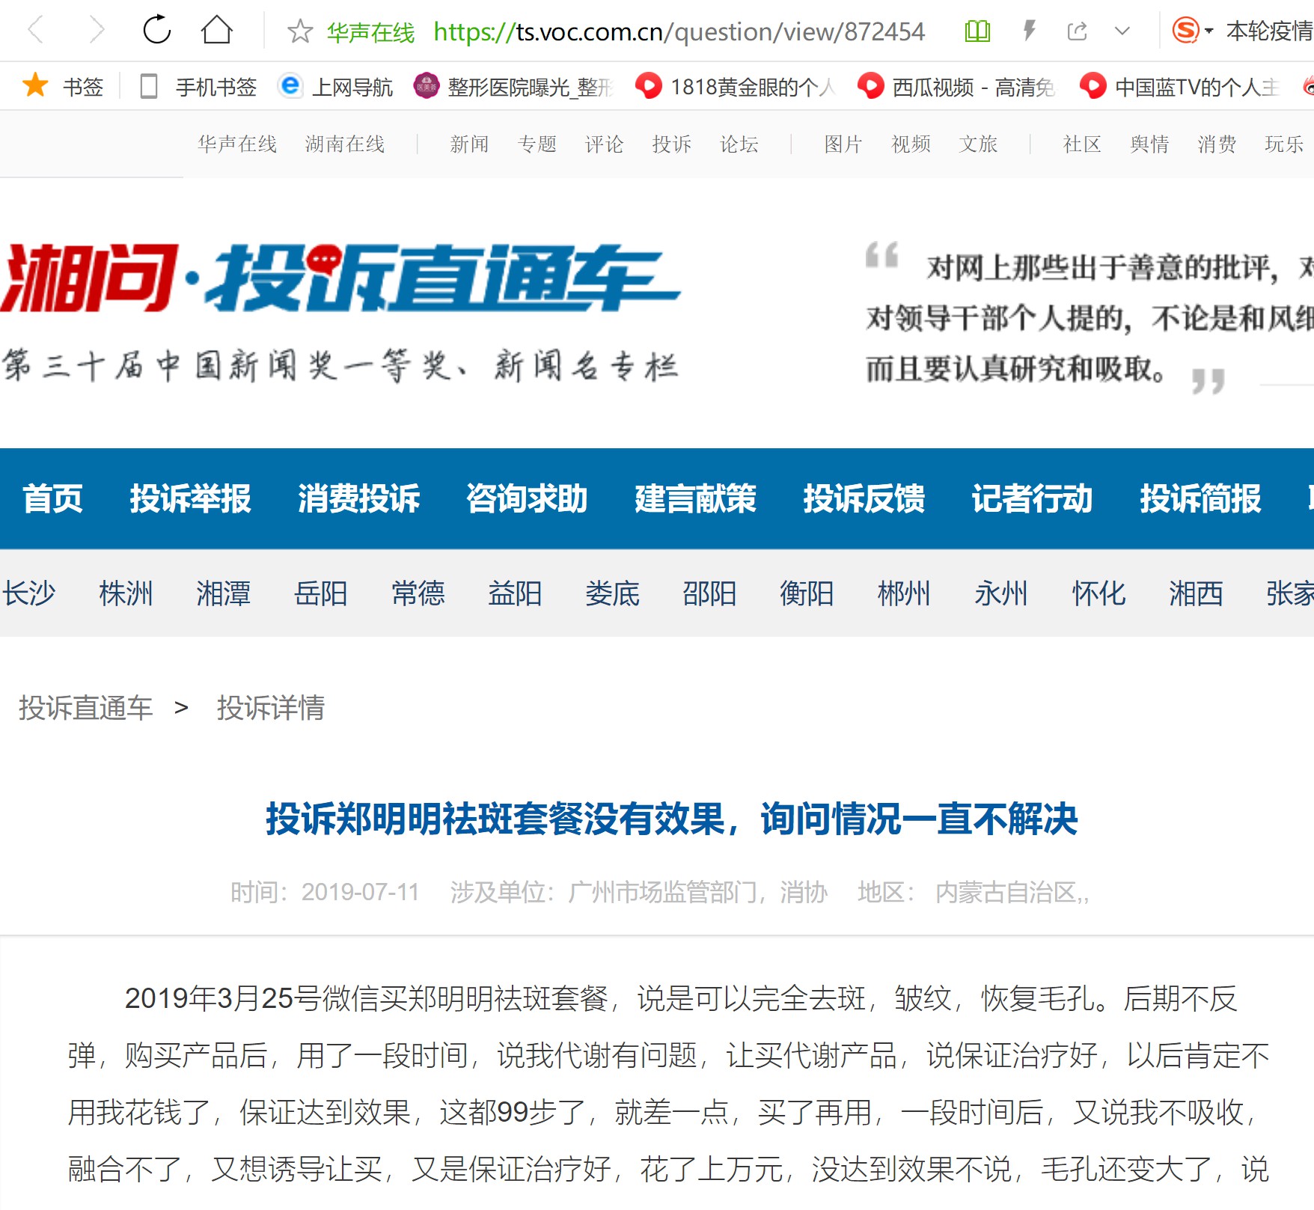Select 记者行动 in blue menu

[x=1032, y=498]
